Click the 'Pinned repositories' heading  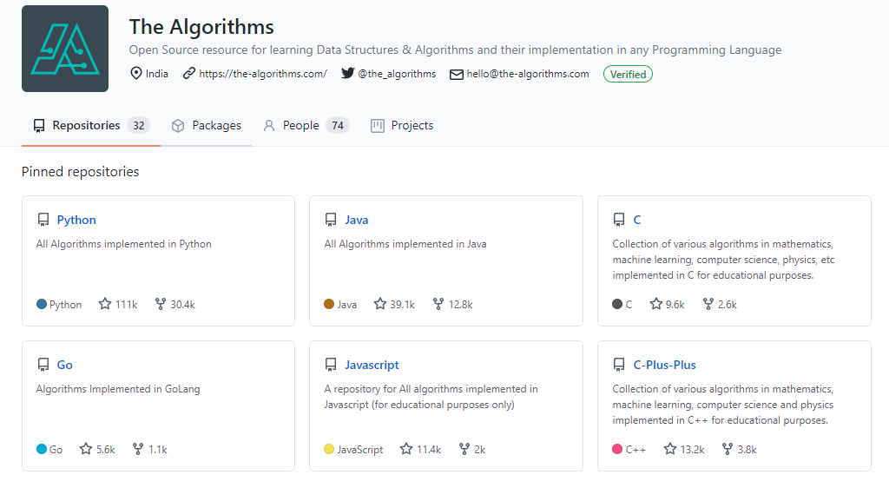(x=80, y=172)
